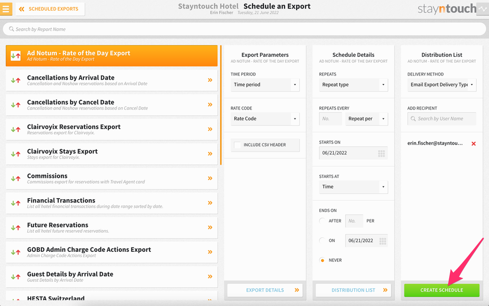Click the Ends After number field

point(354,221)
